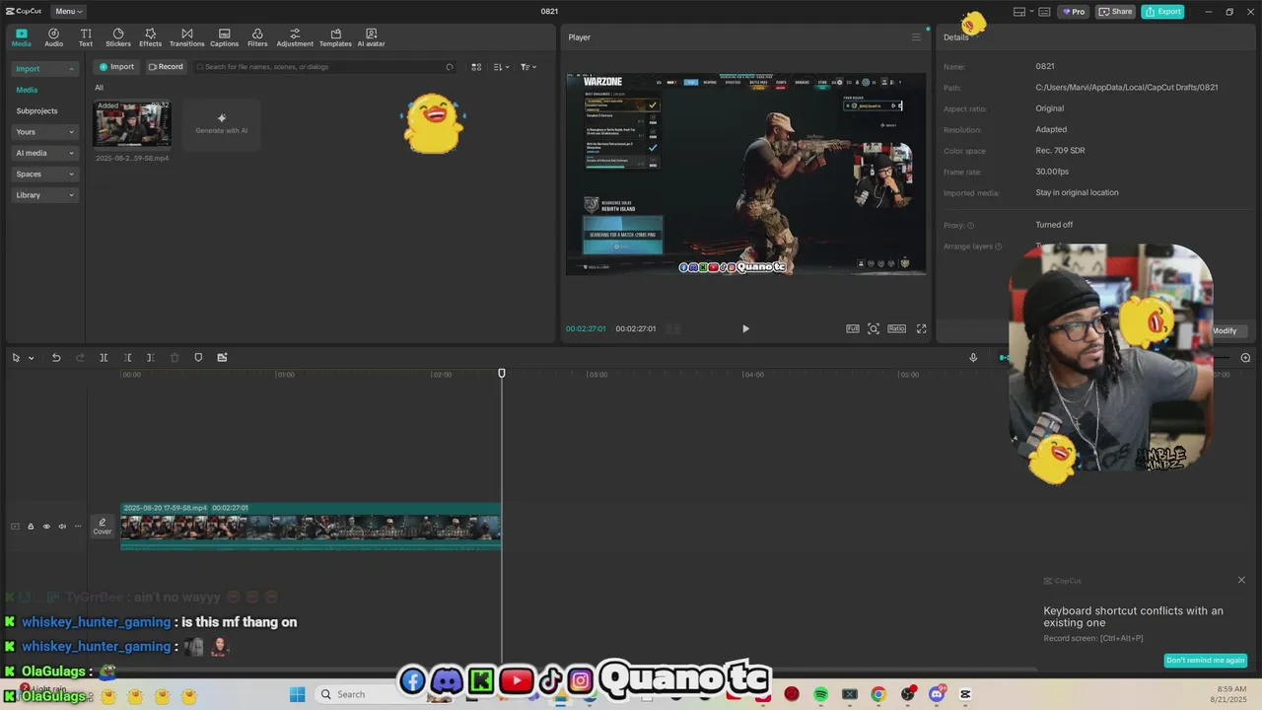Image resolution: width=1262 pixels, height=710 pixels.
Task: Open the Filters panel icon
Action: [257, 37]
